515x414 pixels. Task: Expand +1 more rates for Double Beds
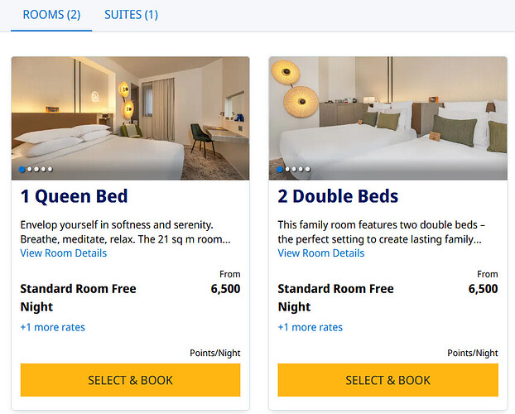click(x=310, y=327)
